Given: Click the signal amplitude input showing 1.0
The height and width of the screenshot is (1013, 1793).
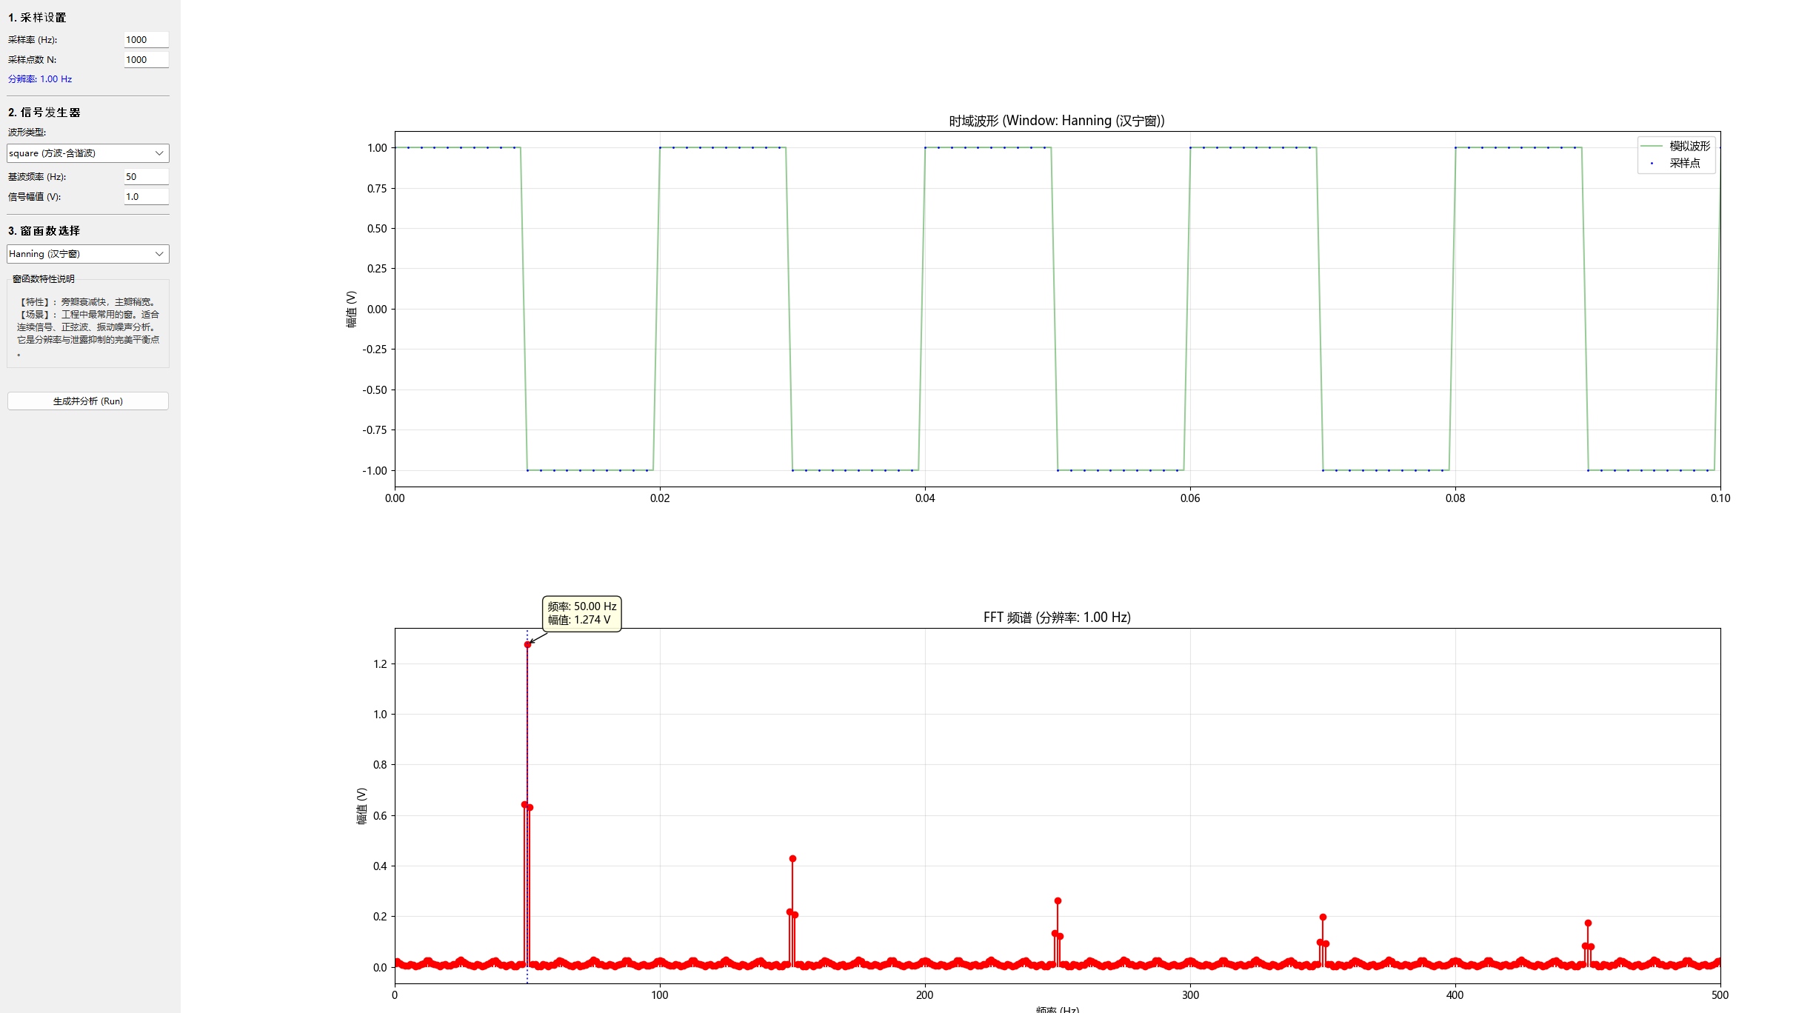Looking at the screenshot, I should (146, 197).
